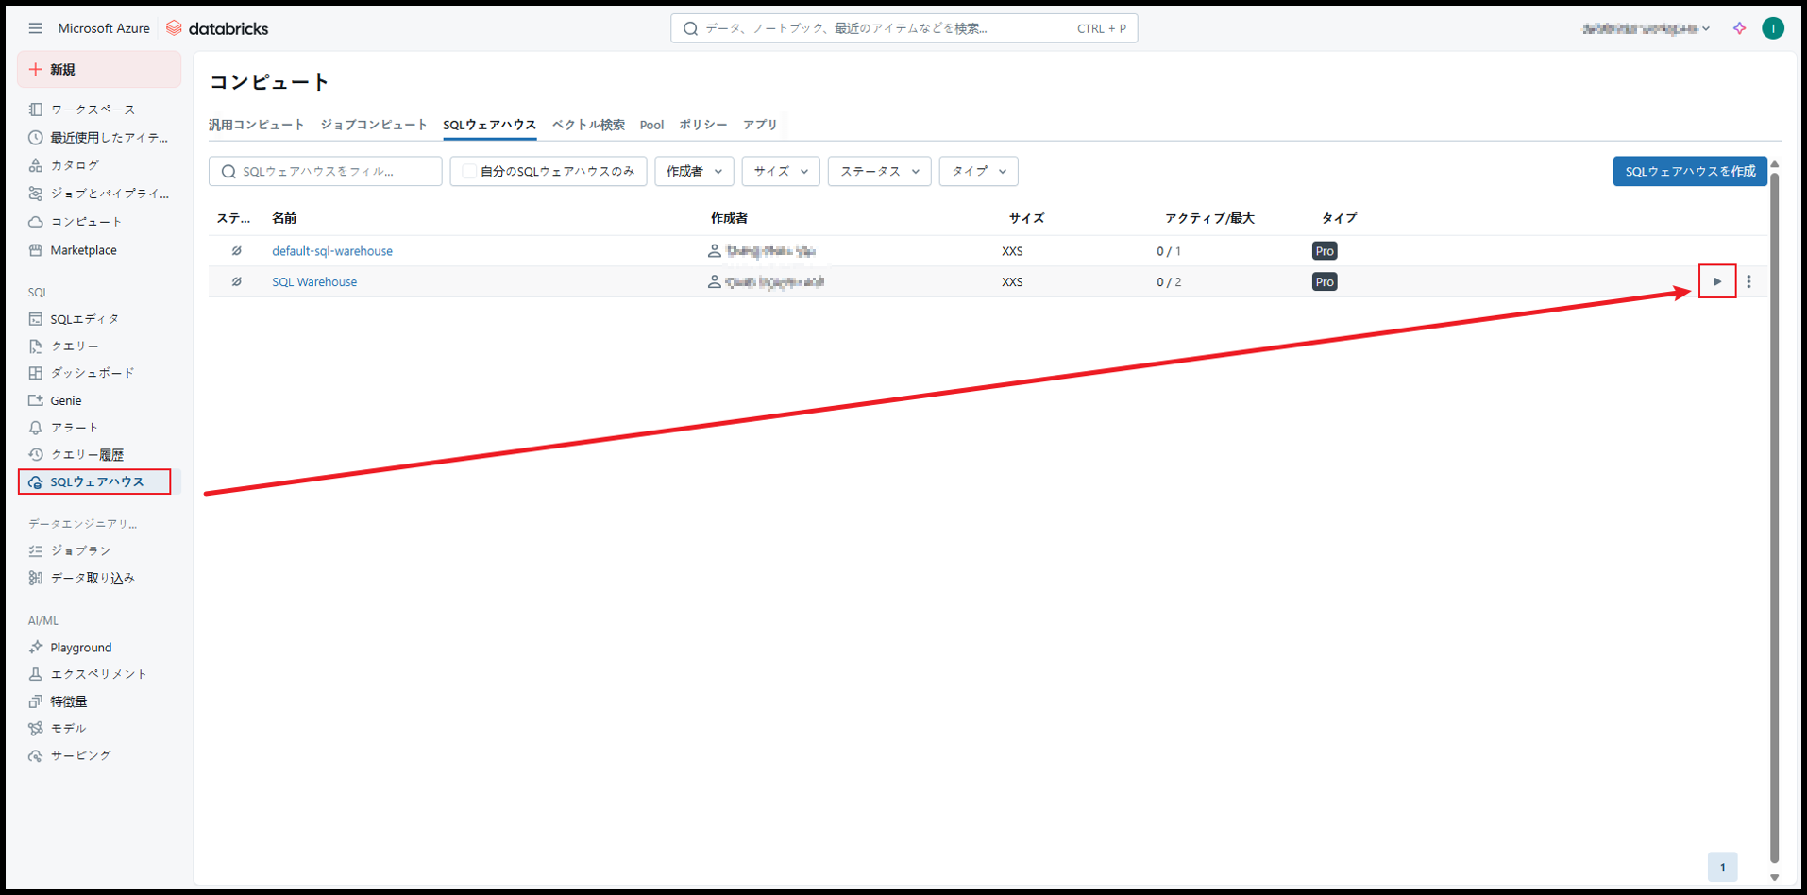Image resolution: width=1807 pixels, height=895 pixels.
Task: Click the vertical scrollbar of warehouse list
Action: point(1774,519)
